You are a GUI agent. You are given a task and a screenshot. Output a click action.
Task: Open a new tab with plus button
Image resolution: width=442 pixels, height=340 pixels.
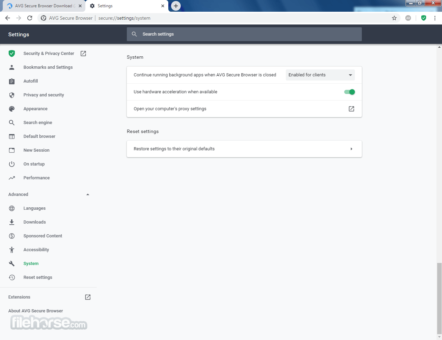click(x=176, y=6)
